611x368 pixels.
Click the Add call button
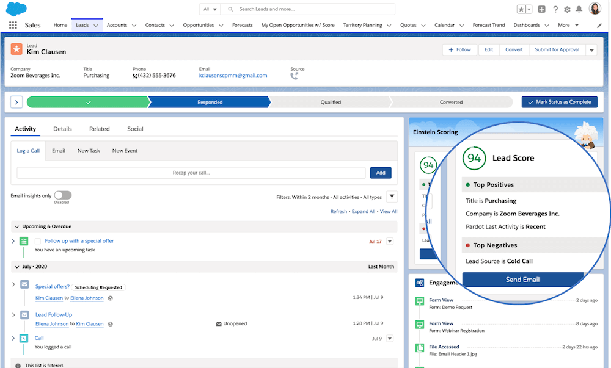[381, 173]
